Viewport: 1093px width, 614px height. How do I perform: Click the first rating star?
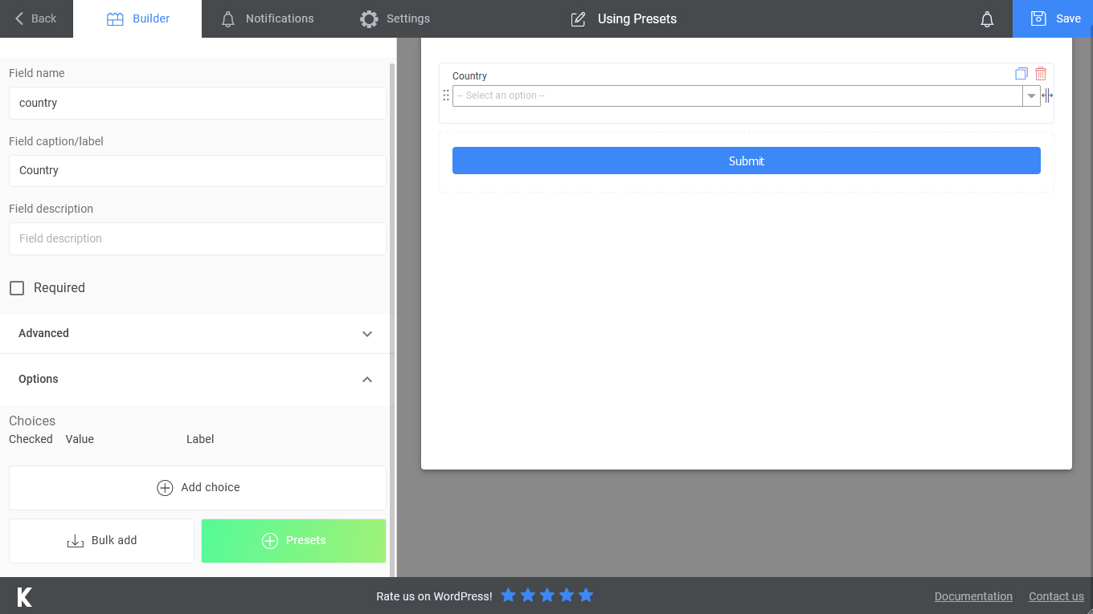[508, 596]
